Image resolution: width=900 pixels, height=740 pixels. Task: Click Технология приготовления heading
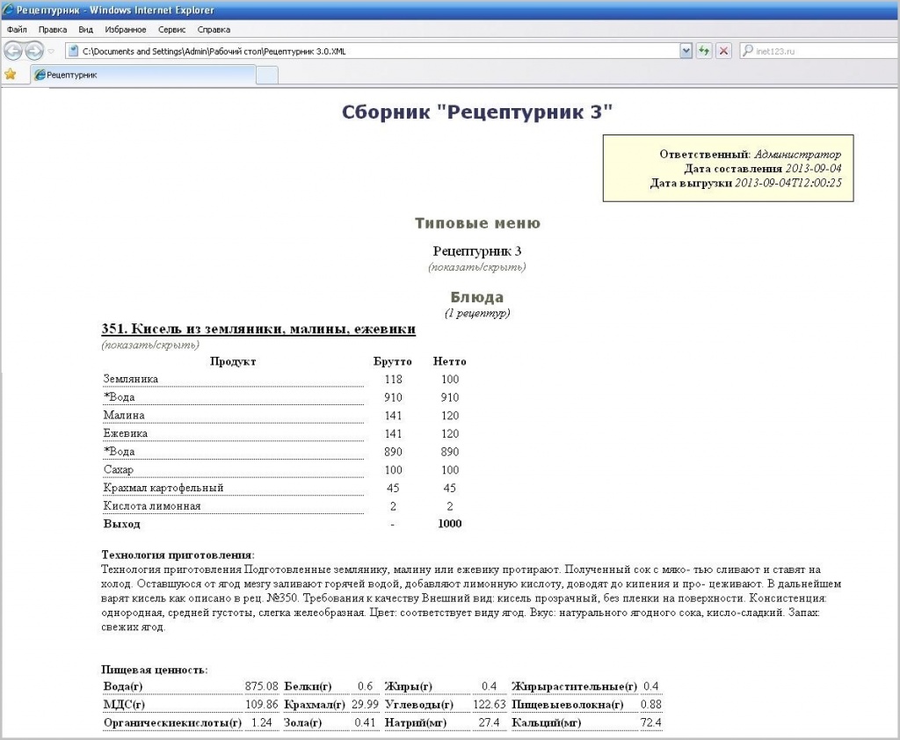[178, 555]
